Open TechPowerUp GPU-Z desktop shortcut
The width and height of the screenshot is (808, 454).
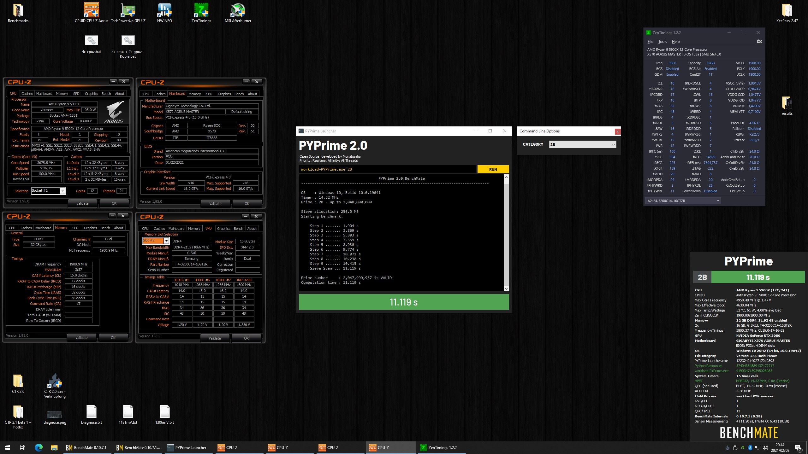tap(128, 13)
